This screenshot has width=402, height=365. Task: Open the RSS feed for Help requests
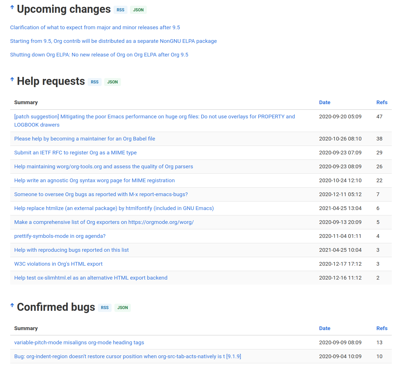(95, 82)
